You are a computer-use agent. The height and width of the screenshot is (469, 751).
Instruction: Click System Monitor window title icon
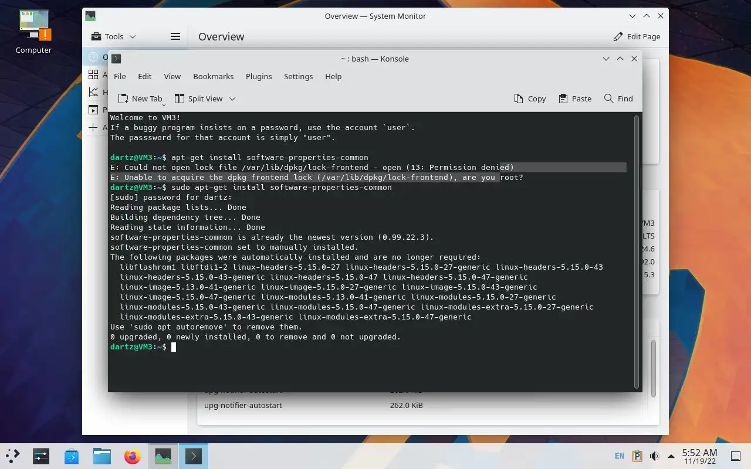(90, 16)
